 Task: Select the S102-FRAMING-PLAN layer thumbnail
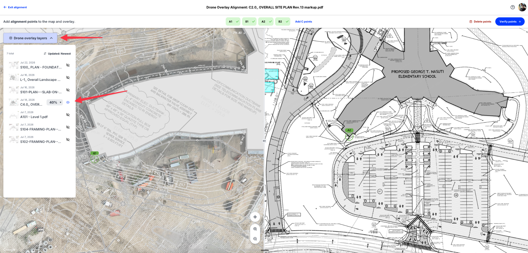(13, 139)
